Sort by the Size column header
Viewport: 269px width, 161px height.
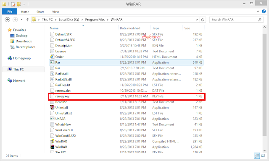pos(187,28)
